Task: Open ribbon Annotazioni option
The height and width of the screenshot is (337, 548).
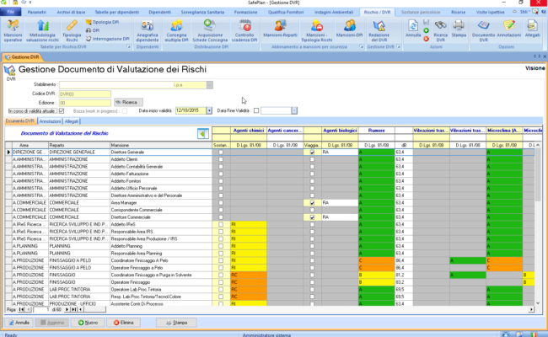Action: click(509, 29)
